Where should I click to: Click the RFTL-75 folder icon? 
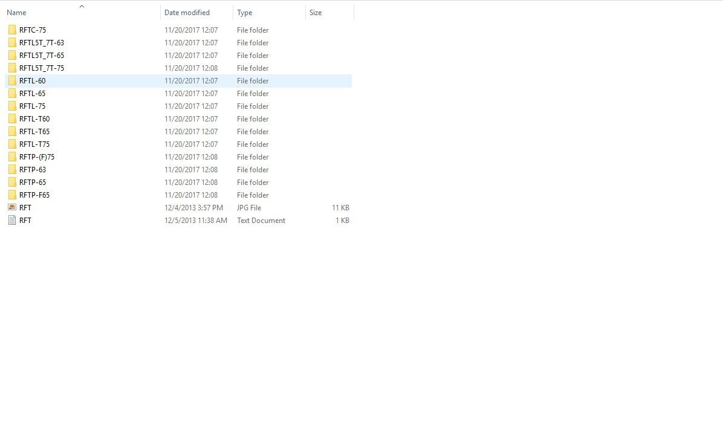(x=12, y=106)
